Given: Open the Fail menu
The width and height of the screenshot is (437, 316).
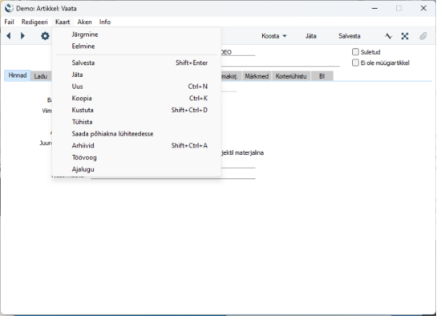Looking at the screenshot, I should (9, 22).
